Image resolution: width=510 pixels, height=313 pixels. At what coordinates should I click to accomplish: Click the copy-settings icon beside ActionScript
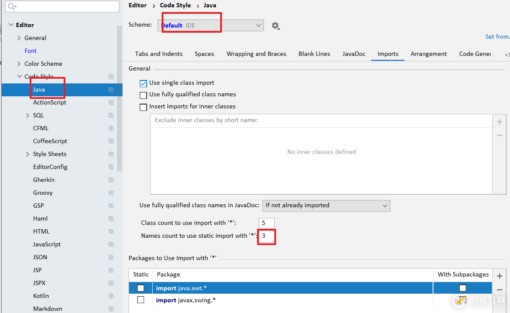pyautogui.click(x=111, y=102)
